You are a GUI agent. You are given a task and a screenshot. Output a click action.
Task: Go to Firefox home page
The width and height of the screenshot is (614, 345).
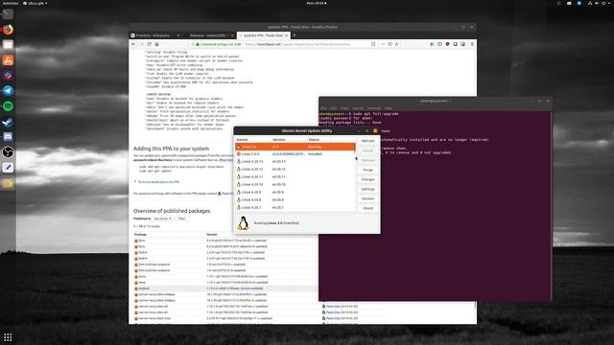point(156,44)
